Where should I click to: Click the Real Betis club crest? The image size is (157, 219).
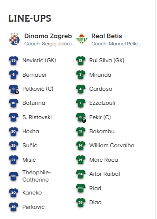click(82, 39)
